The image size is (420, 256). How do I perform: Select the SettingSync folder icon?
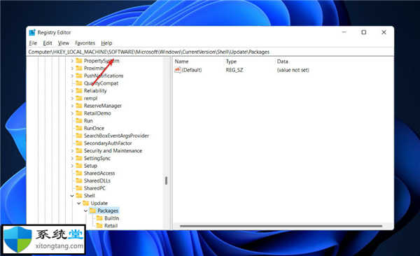pos(78,158)
